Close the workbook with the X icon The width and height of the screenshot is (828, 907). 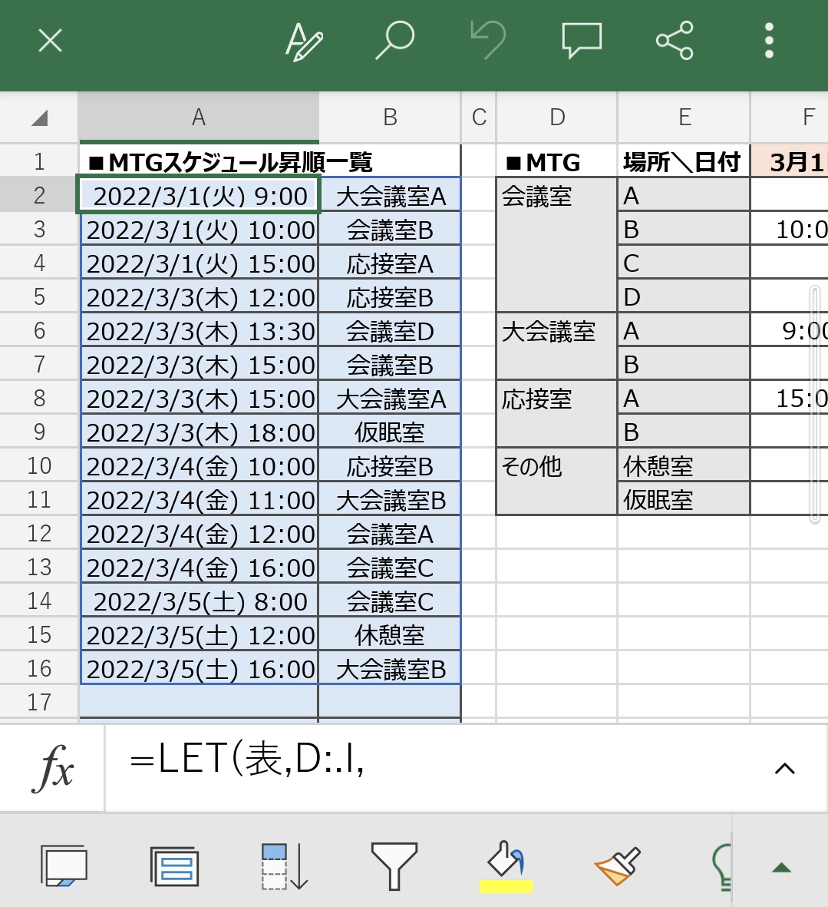[x=50, y=41]
